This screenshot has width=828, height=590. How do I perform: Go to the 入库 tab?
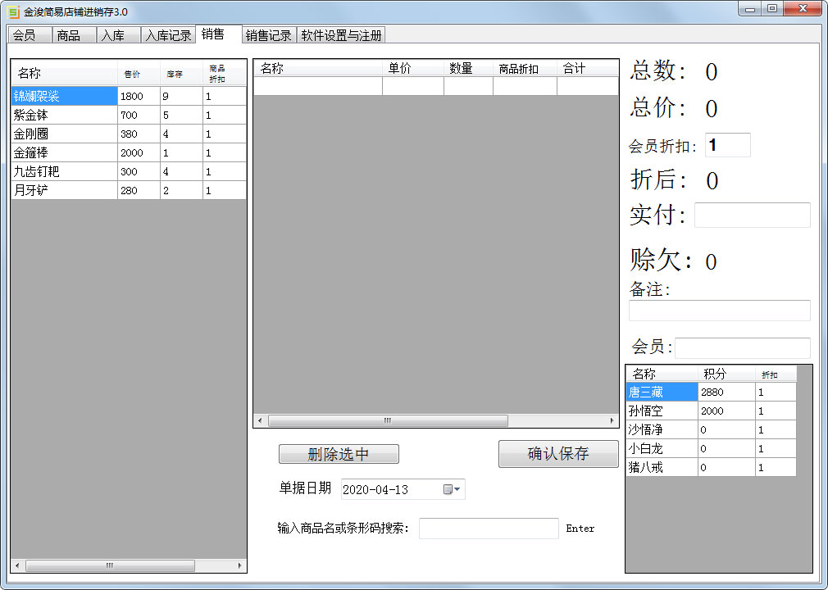pos(118,35)
